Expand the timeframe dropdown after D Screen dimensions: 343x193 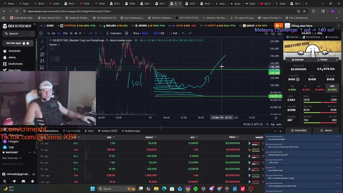tap(85, 33)
